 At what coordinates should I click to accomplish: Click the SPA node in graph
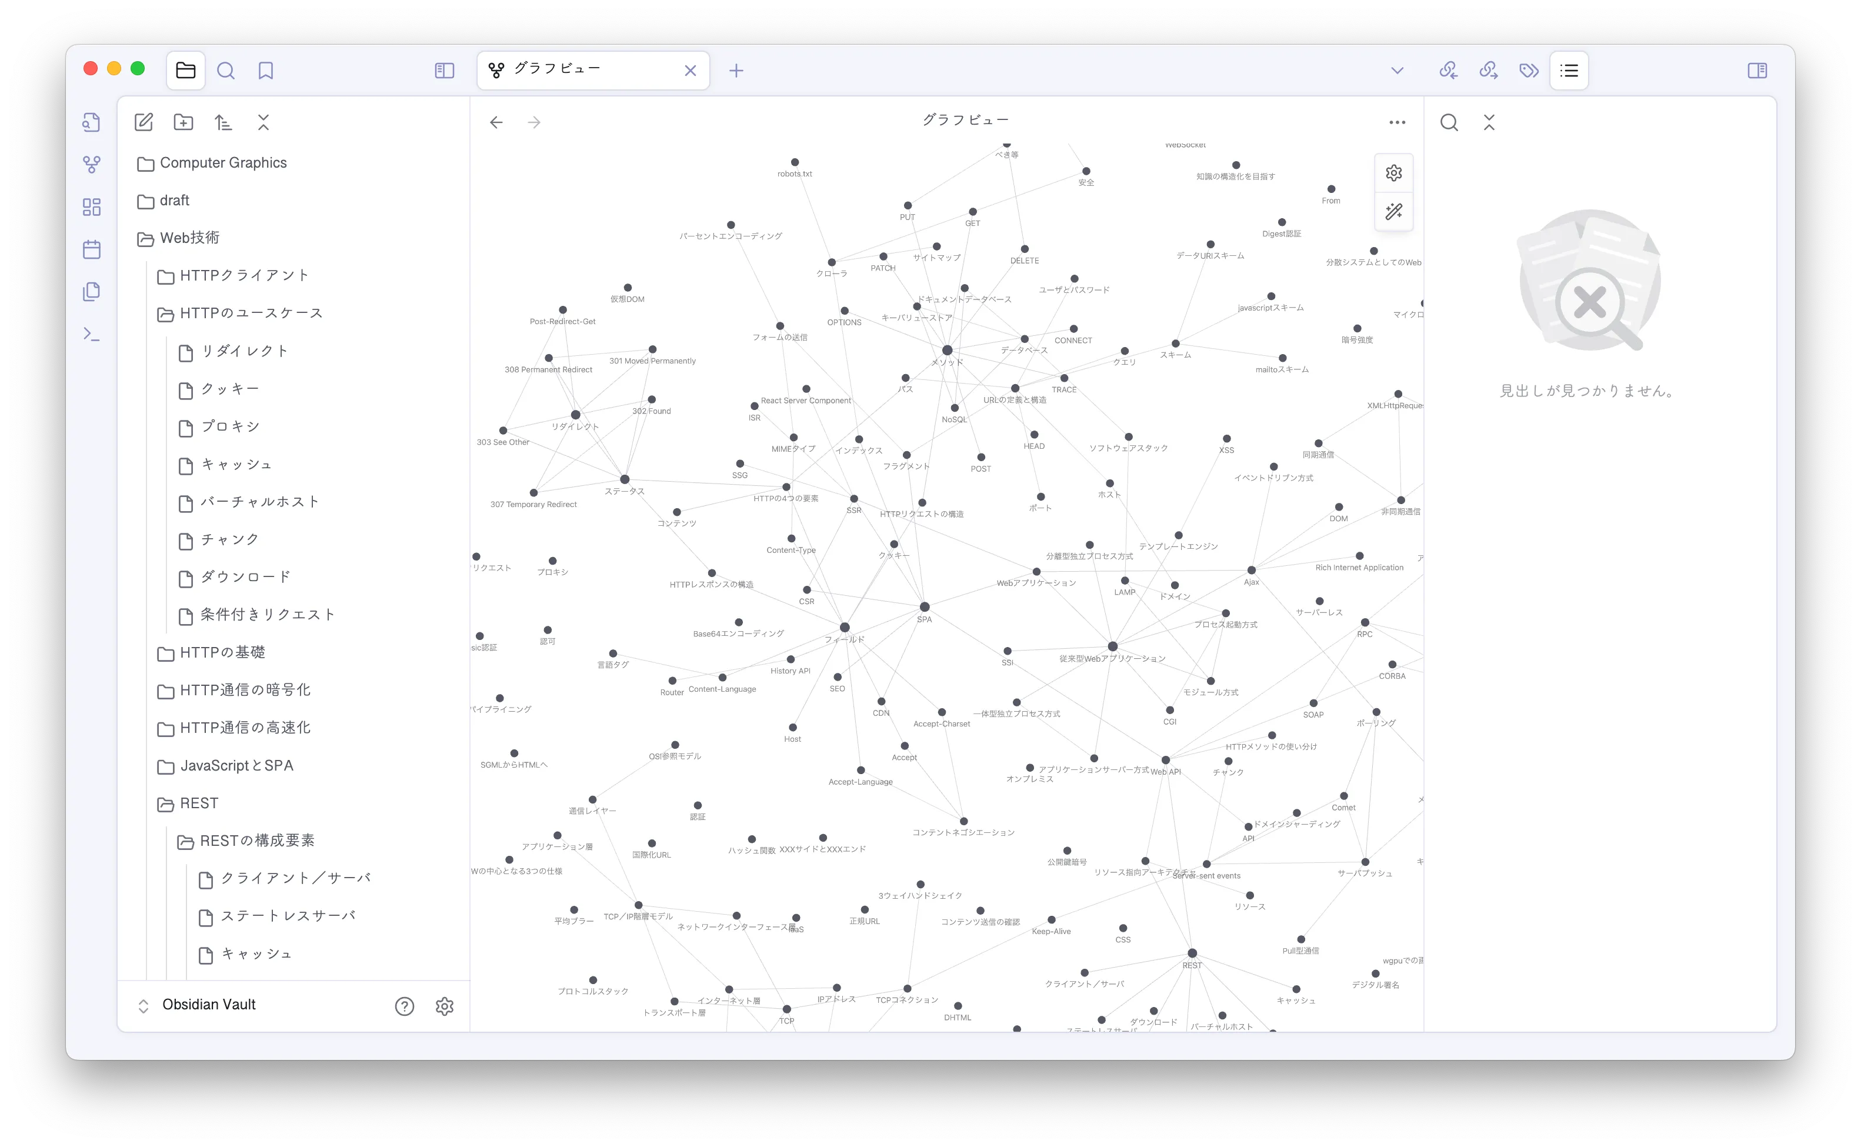[x=925, y=607]
